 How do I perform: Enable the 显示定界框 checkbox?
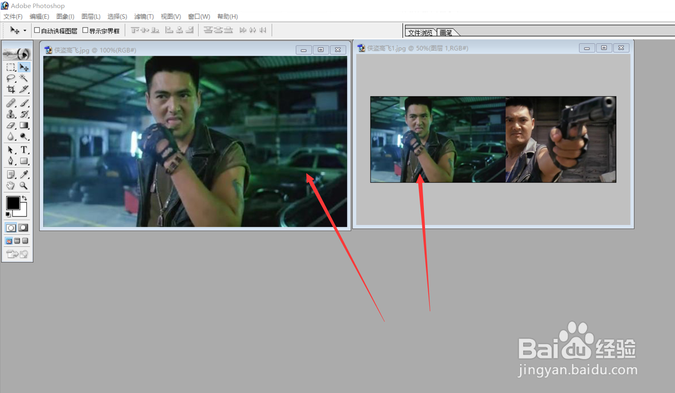[x=85, y=30]
